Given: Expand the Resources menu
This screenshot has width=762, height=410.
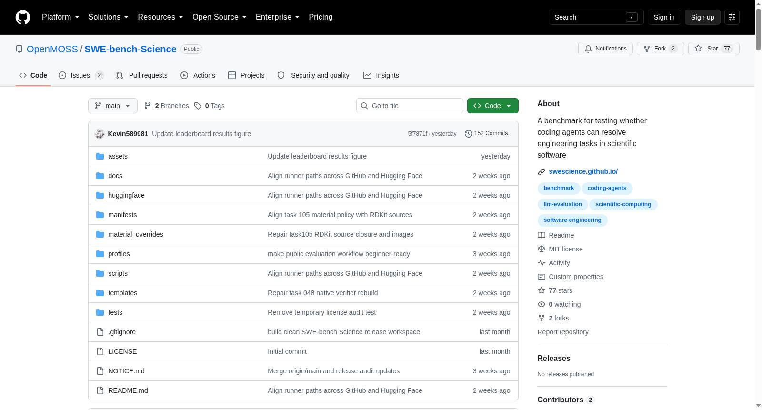Looking at the screenshot, I should [x=160, y=17].
